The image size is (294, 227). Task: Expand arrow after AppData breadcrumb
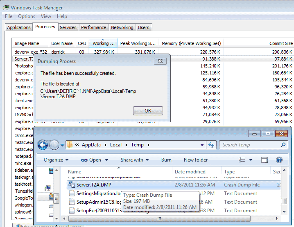[106, 145]
